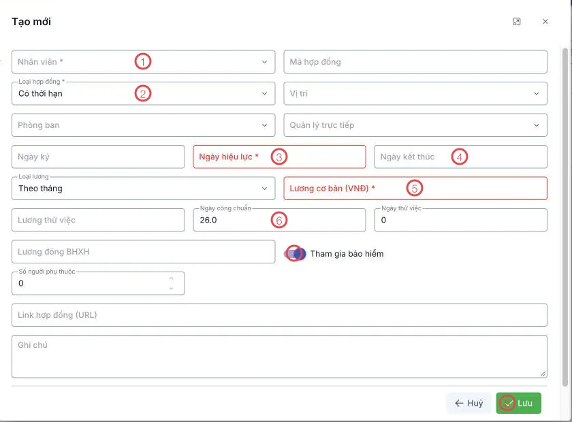Click the Ngày ký date field
Viewport: 572px width, 422px height.
(98, 157)
